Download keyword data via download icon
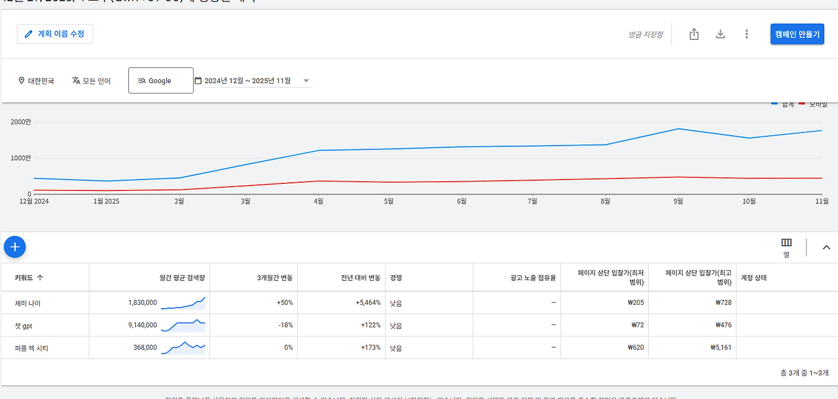Screen dimensions: 838x399 point(720,34)
